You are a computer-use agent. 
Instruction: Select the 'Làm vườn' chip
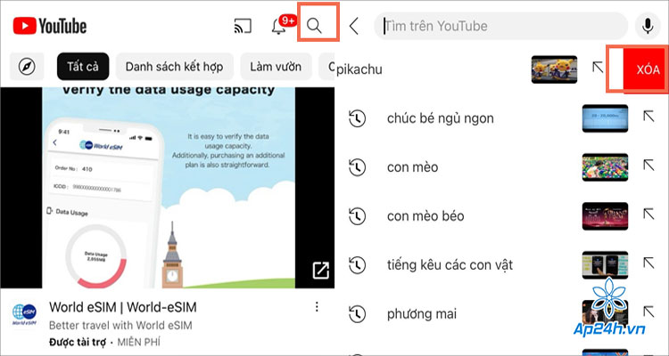tap(276, 67)
